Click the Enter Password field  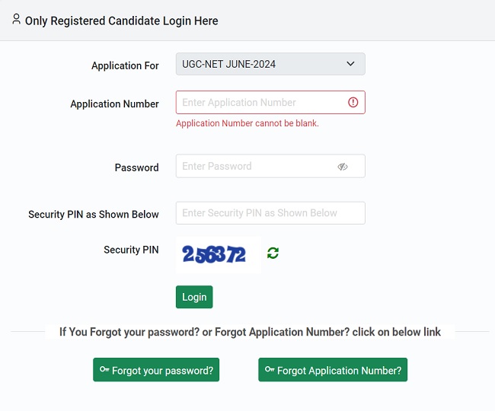tap(255, 166)
